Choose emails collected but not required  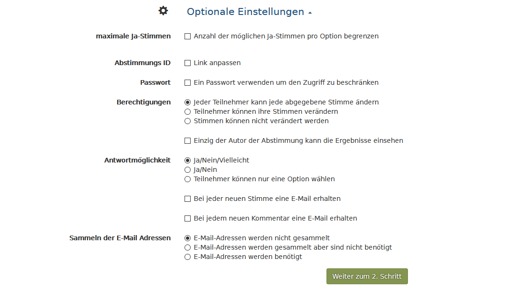(x=188, y=247)
